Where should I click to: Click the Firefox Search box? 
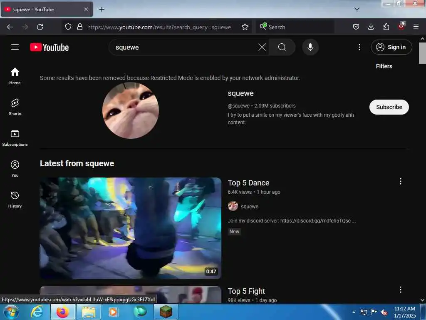tap(295, 27)
